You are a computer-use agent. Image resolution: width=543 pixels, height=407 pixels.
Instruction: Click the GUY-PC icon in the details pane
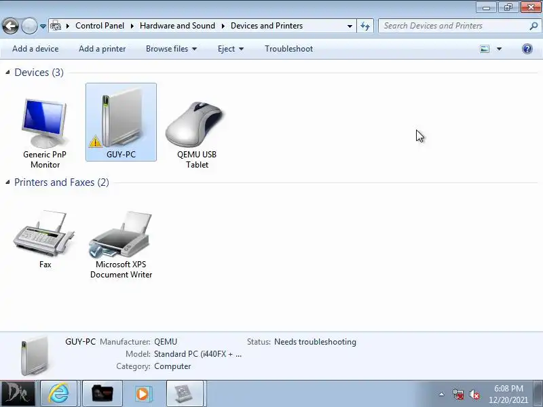[34, 355]
